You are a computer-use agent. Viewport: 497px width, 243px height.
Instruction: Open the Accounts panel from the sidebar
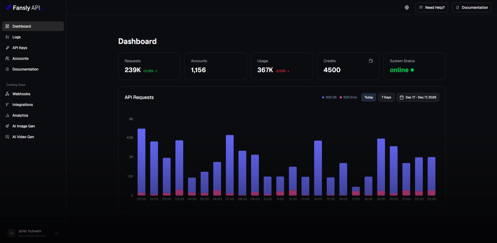(20, 59)
